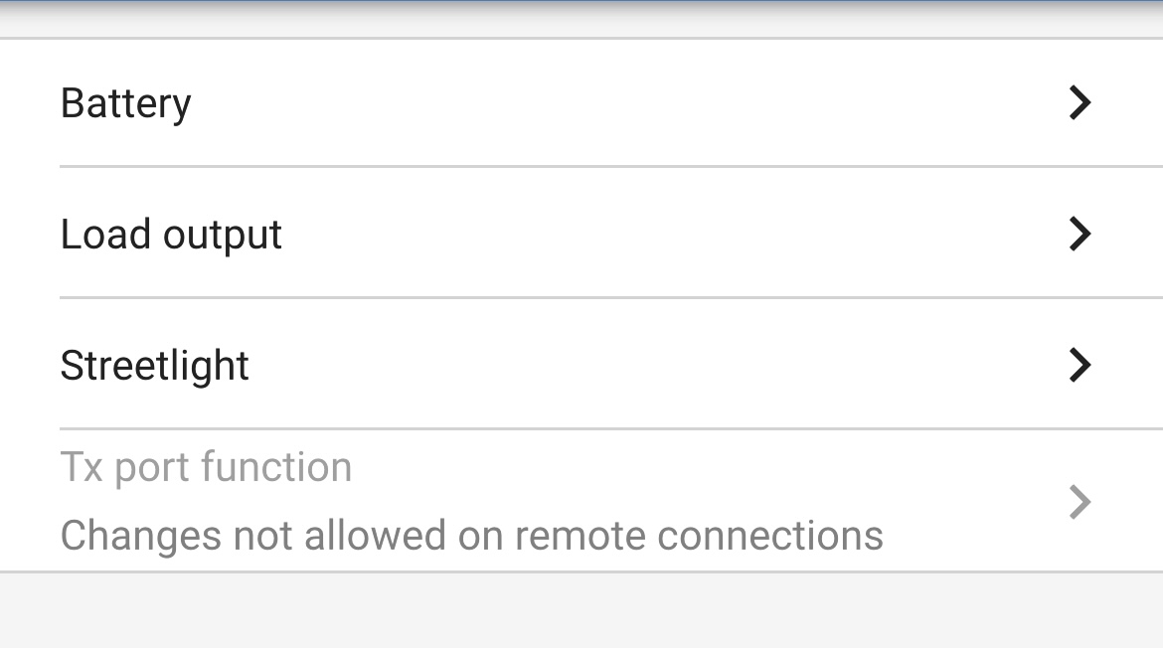Click the chevron arrow beside Battery

click(x=1080, y=102)
